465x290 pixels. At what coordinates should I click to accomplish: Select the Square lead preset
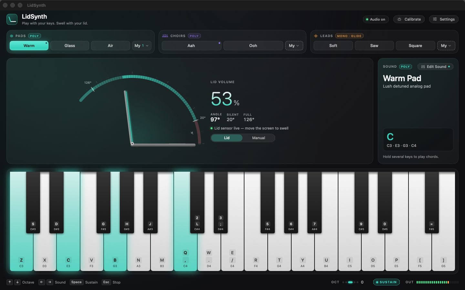point(415,46)
